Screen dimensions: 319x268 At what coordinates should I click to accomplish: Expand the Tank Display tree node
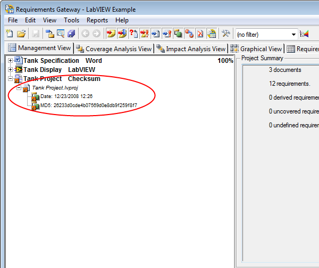11,70
